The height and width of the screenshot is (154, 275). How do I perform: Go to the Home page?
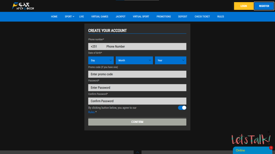pyautogui.click(x=54, y=17)
